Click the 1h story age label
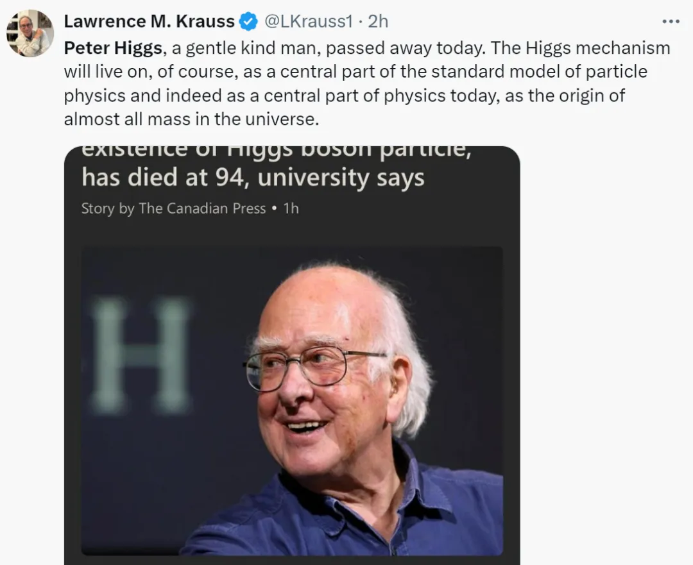 click(x=291, y=208)
